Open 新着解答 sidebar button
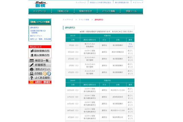 pos(40,65)
